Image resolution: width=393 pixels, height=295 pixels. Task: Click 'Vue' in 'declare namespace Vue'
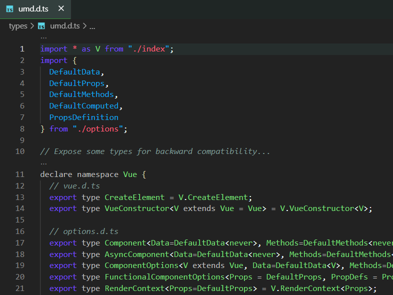(x=130, y=174)
